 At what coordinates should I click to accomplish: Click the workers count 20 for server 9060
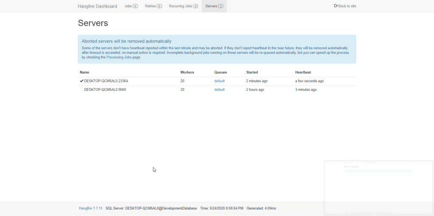tap(182, 90)
